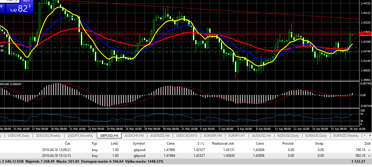372x167 pixels.
Task: Close the 15:12:15 gbpusd order with X
Action: (x=369, y=156)
